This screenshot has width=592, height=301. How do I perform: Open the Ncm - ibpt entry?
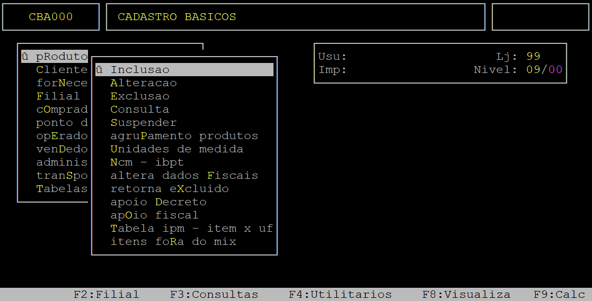click(147, 162)
